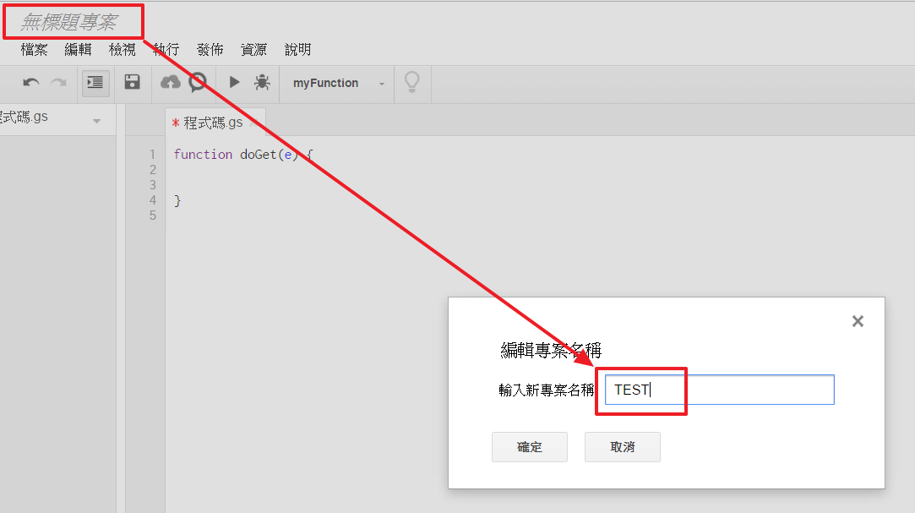The width and height of the screenshot is (915, 513).
Task: Click the new project name input field
Action: [719, 390]
